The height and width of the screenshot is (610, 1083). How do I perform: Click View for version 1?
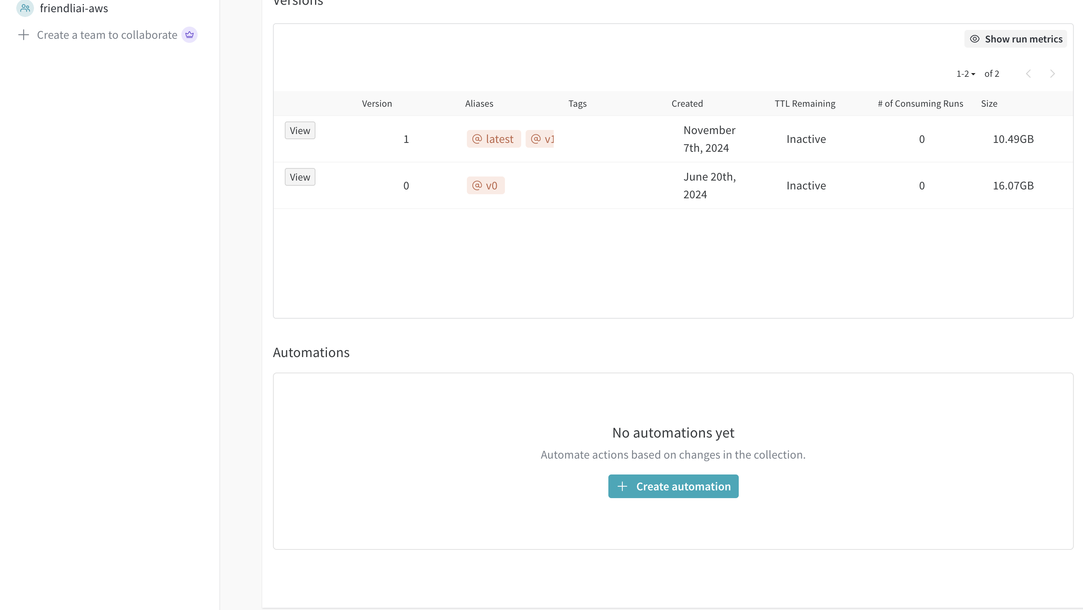299,130
